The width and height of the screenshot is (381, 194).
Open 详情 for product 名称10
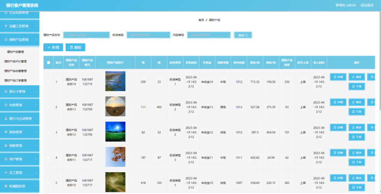coord(338,178)
